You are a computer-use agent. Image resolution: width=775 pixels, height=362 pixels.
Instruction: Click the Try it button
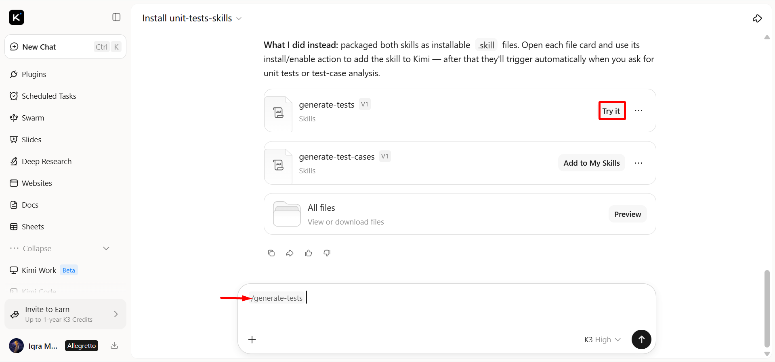tap(611, 111)
